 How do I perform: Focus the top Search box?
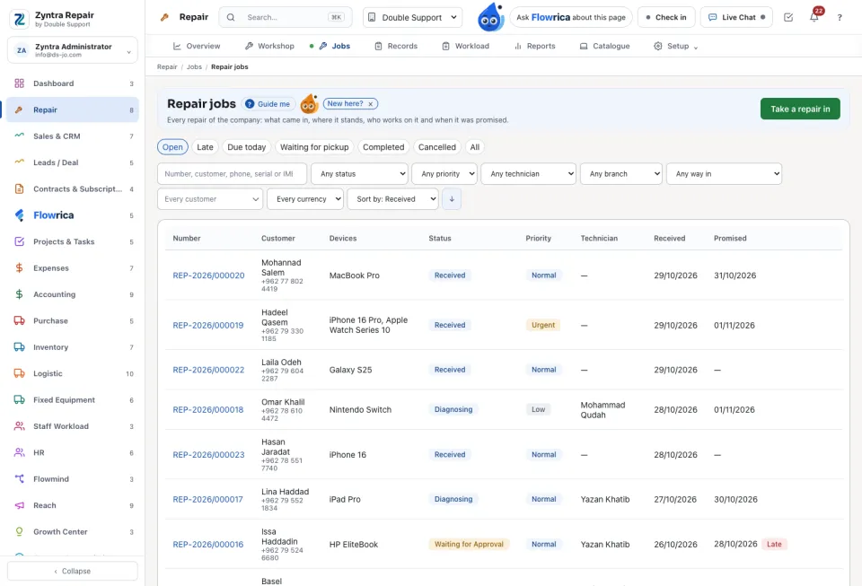point(286,18)
